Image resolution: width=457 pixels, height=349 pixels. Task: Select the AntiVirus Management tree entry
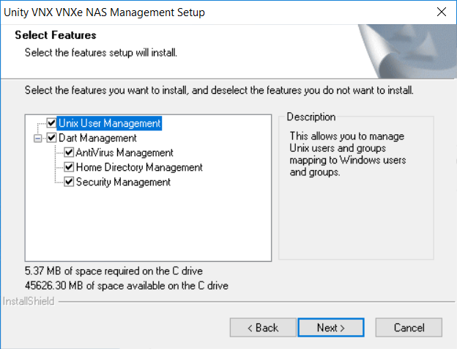(x=125, y=153)
